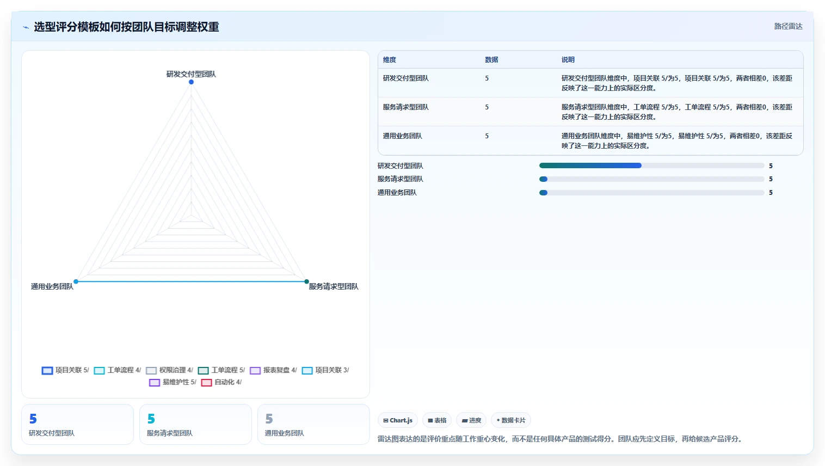825x466 pixels.
Task: Click the 服务请求型团队 progress bar
Action: click(x=651, y=179)
